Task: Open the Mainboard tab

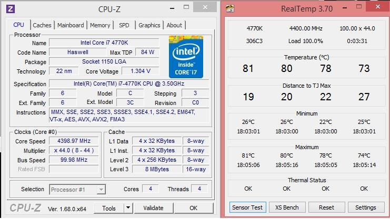Action: coord(71,25)
